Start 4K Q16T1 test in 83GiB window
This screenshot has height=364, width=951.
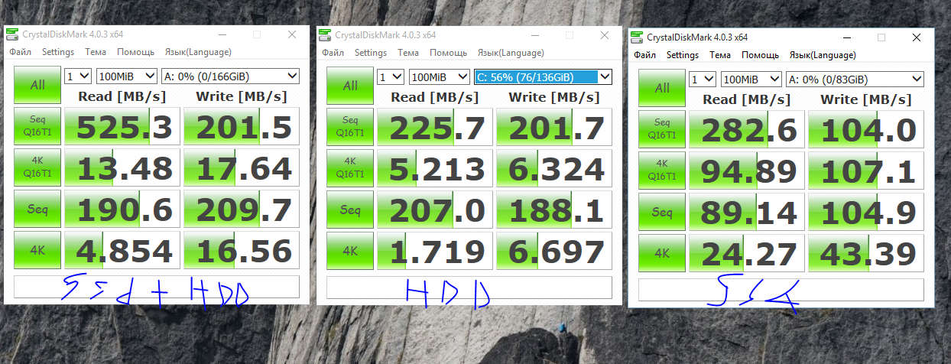pos(661,171)
